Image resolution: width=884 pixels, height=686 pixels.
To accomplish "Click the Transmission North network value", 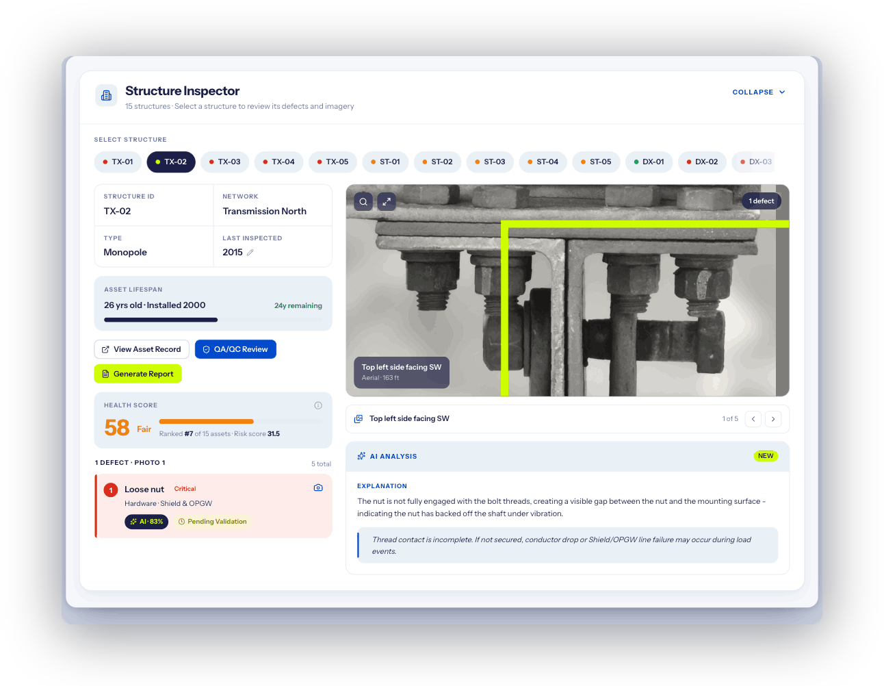I will tap(265, 212).
